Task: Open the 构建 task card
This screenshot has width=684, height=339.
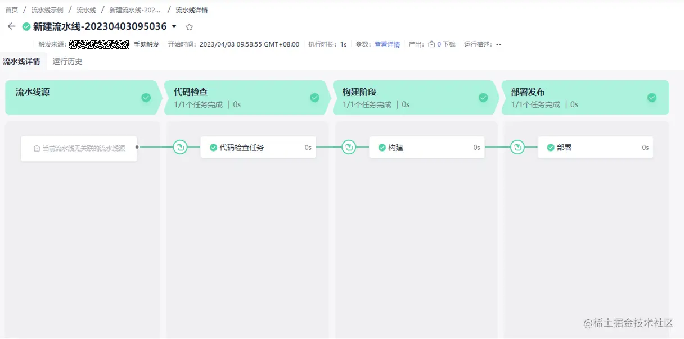Action: point(427,147)
